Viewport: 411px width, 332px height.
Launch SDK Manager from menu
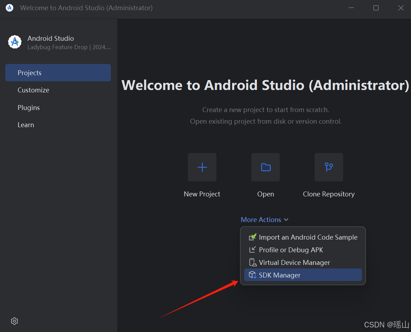coord(303,275)
